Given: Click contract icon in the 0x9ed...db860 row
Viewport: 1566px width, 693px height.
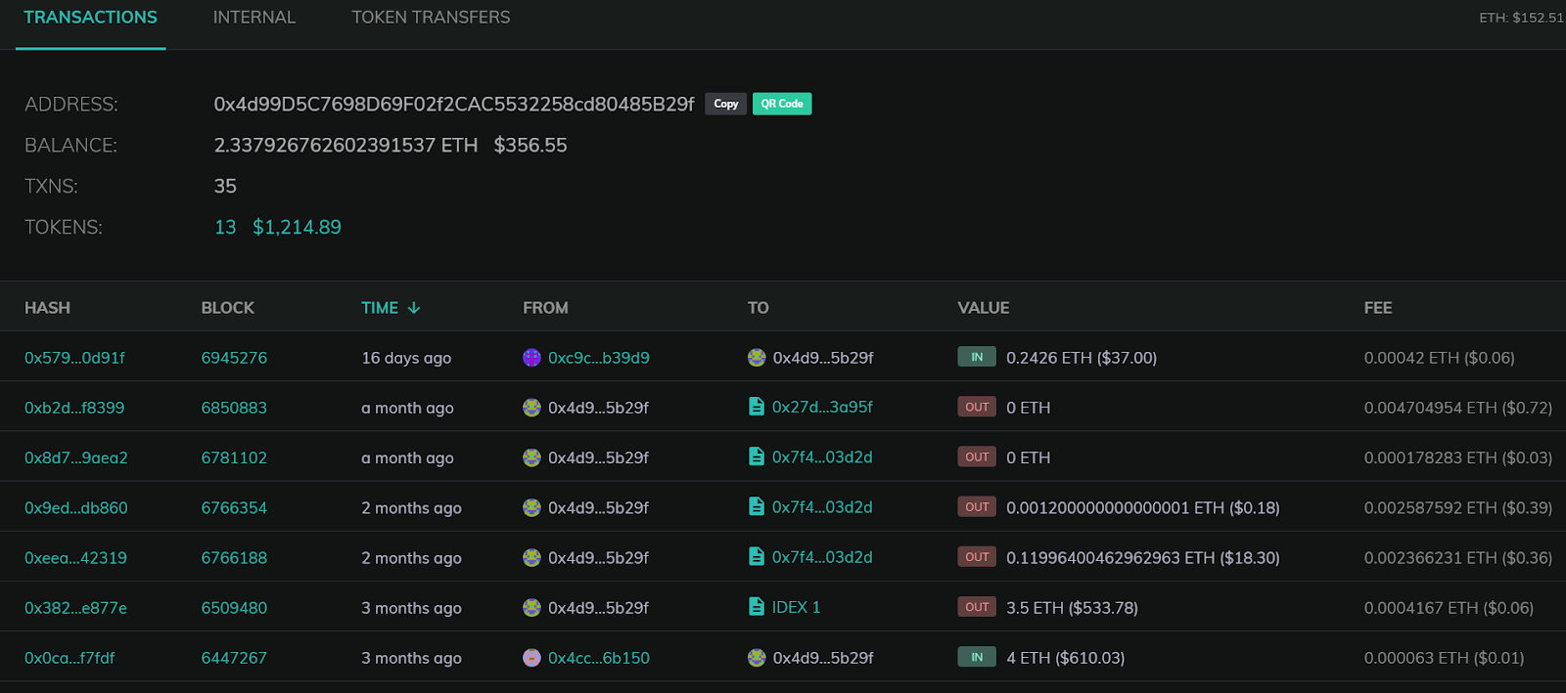Looking at the screenshot, I should (757, 506).
